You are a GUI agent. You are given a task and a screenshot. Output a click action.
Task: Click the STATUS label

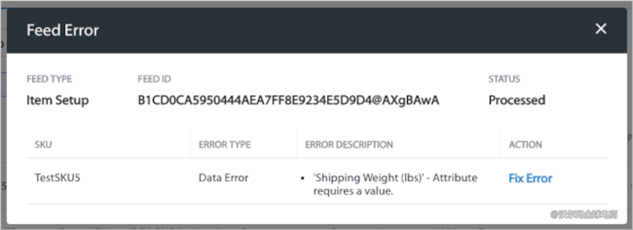pyautogui.click(x=504, y=79)
